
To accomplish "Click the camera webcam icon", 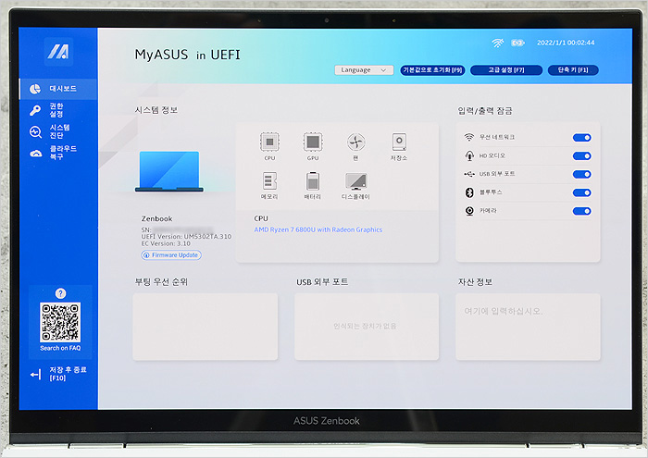I will point(469,211).
